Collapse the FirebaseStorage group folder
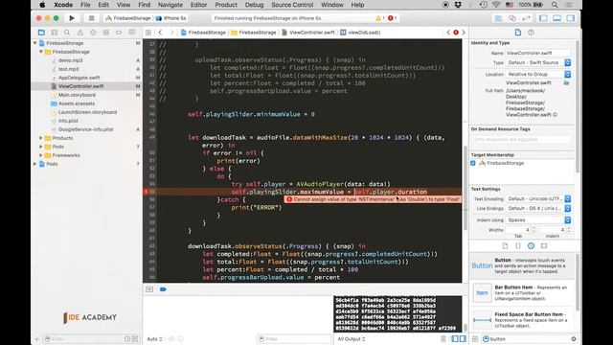The width and height of the screenshot is (613, 345). click(x=41, y=52)
